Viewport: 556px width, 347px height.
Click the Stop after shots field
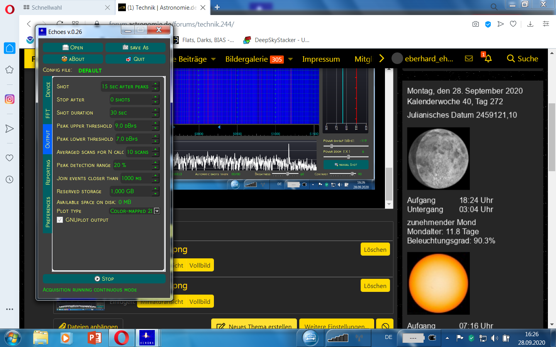pyautogui.click(x=134, y=99)
